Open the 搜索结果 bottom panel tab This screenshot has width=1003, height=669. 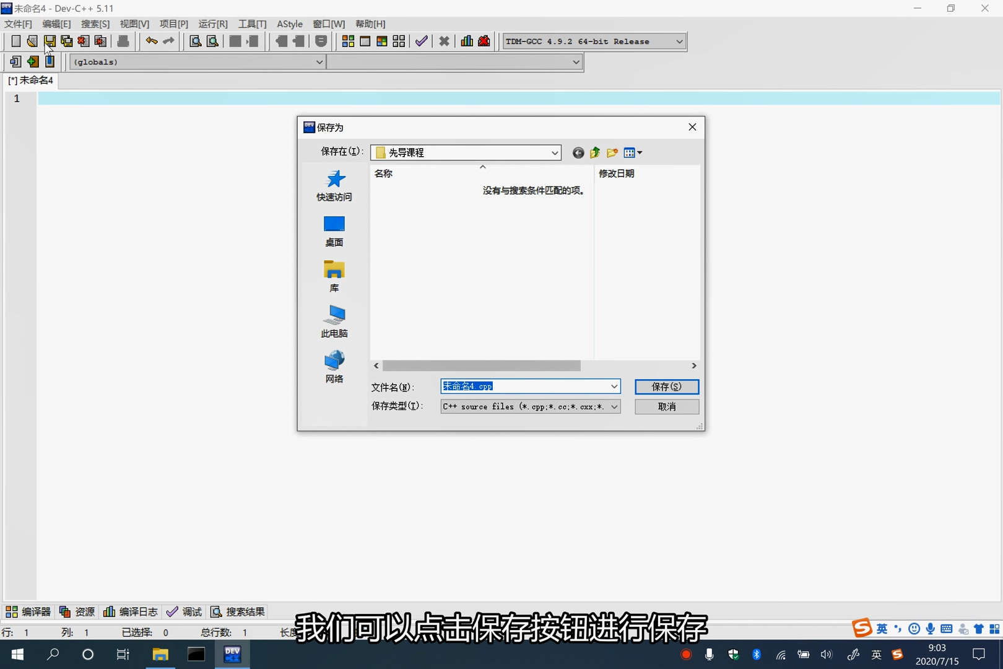[x=238, y=612]
